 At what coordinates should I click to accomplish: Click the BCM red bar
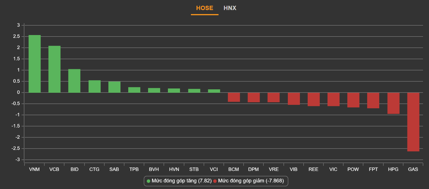(x=234, y=97)
